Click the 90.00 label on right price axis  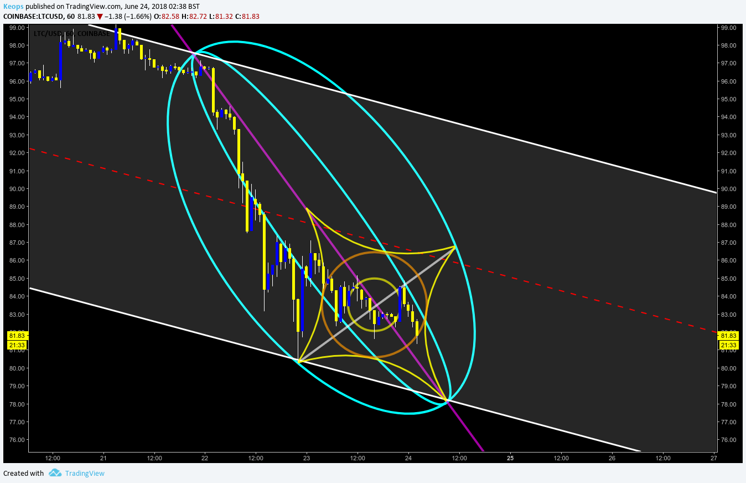coord(729,189)
